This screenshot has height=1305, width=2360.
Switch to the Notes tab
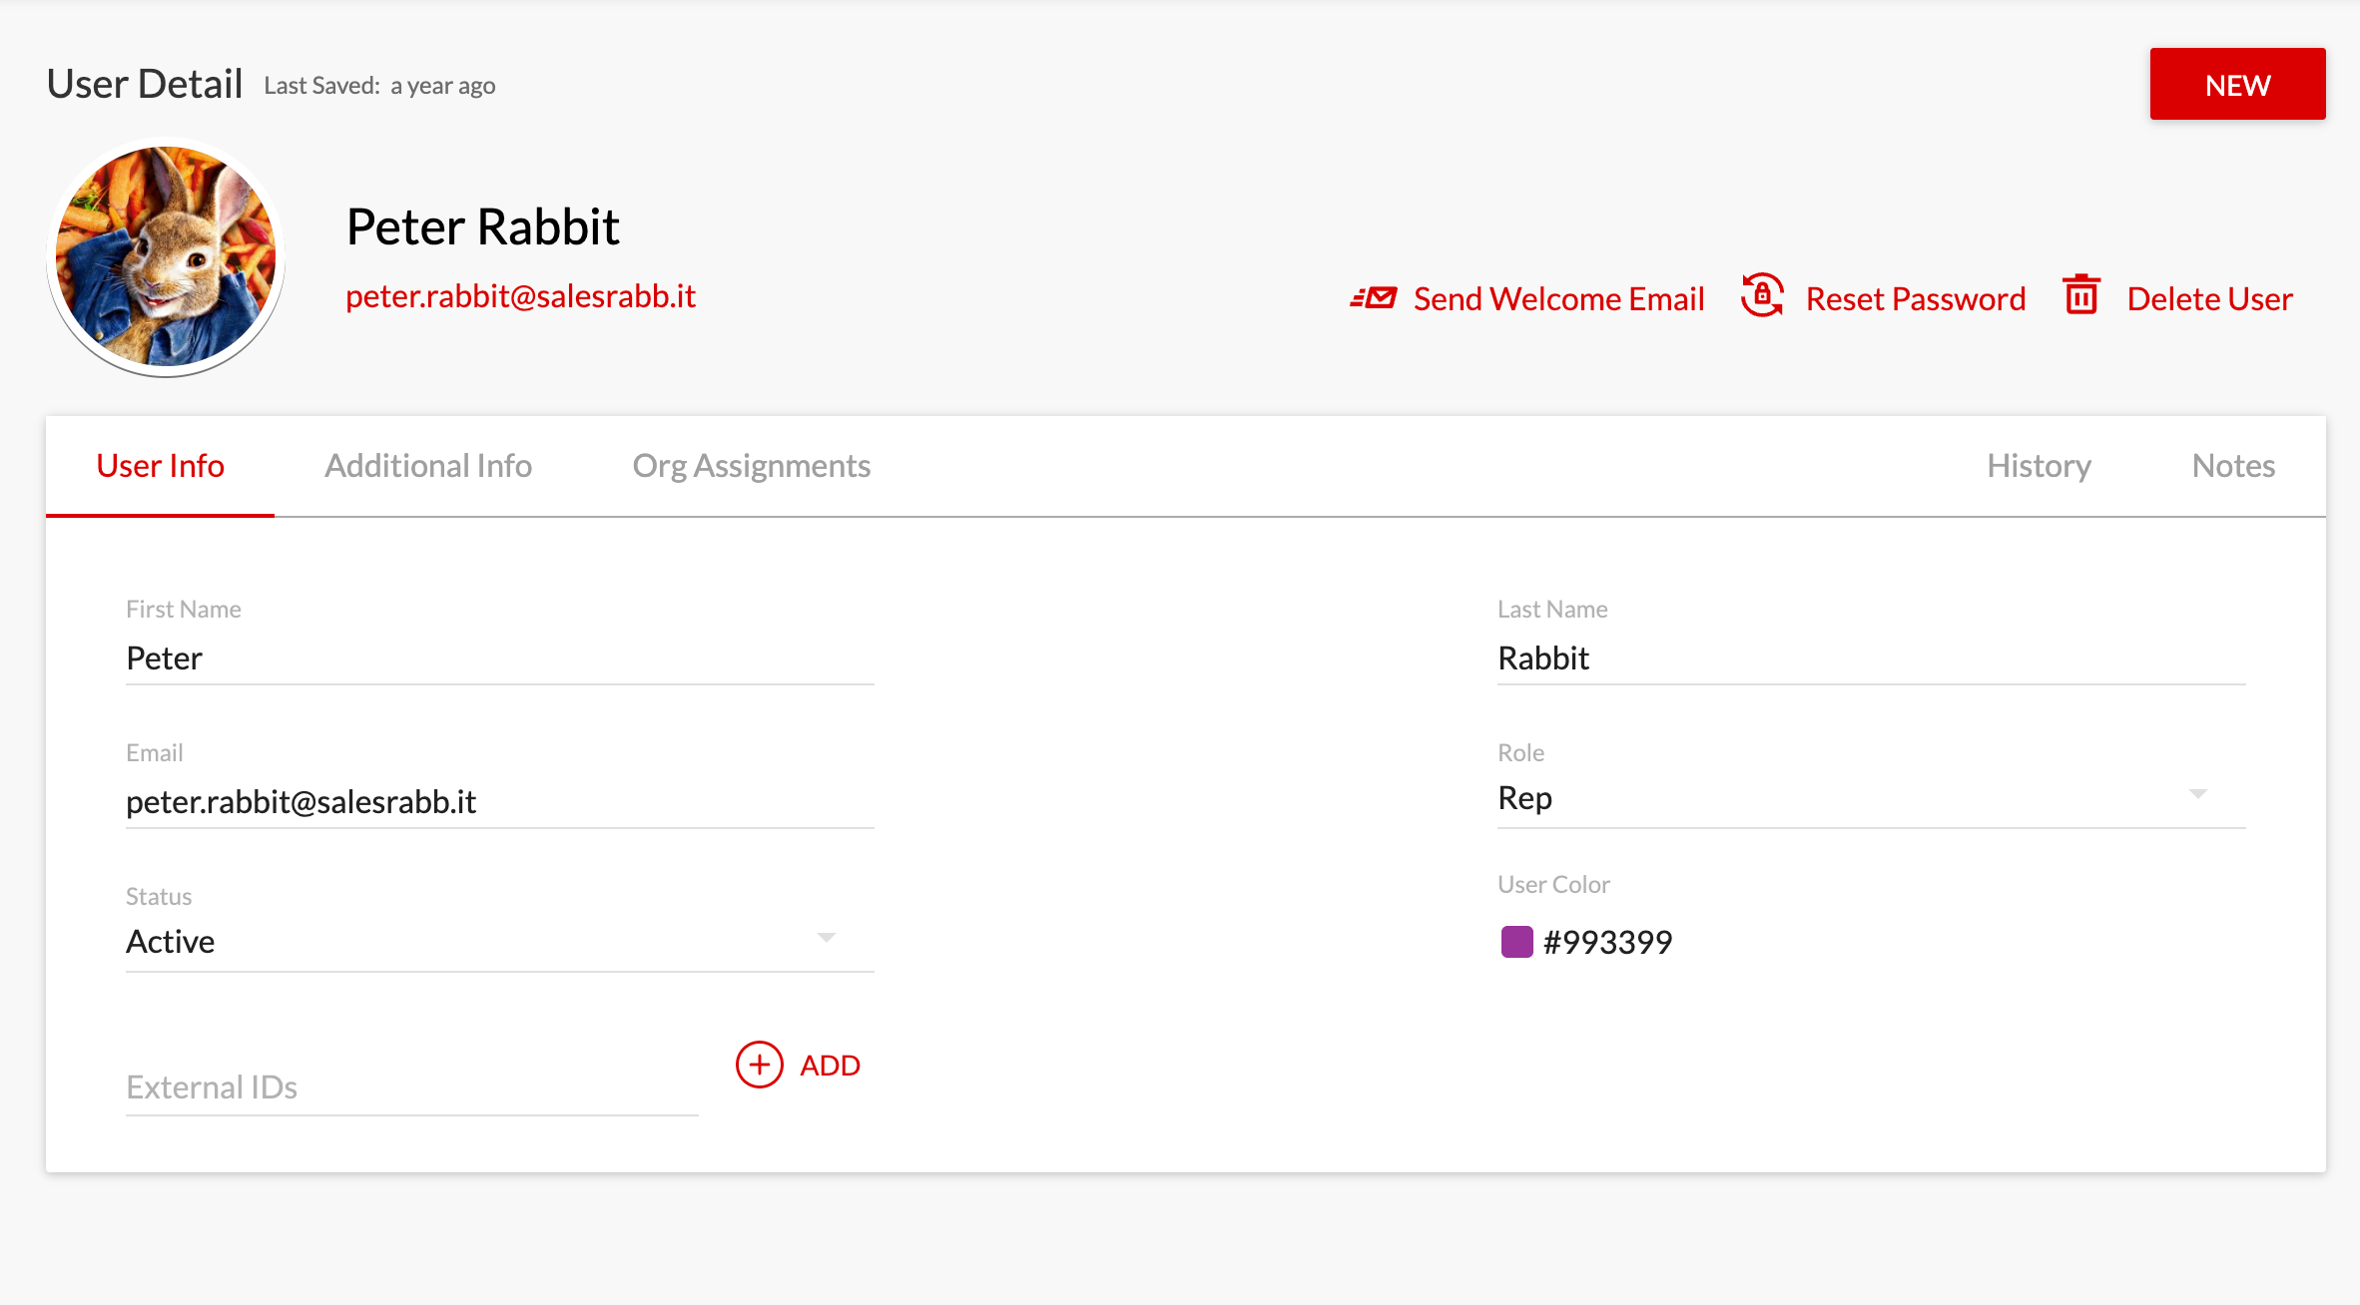(x=2231, y=465)
